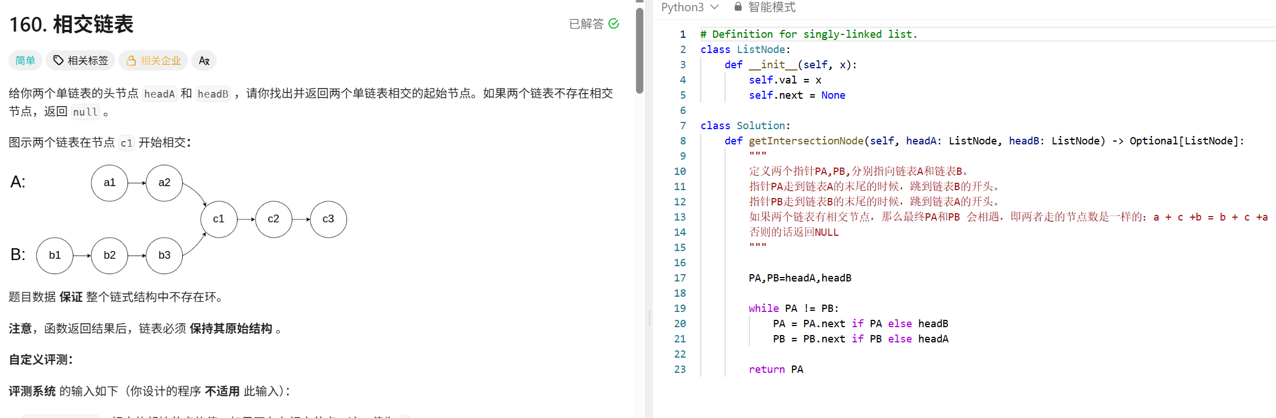Screen dimensions: 1276x418
Task: Place cursor on 'while PA != PB:' line
Action: pos(793,309)
